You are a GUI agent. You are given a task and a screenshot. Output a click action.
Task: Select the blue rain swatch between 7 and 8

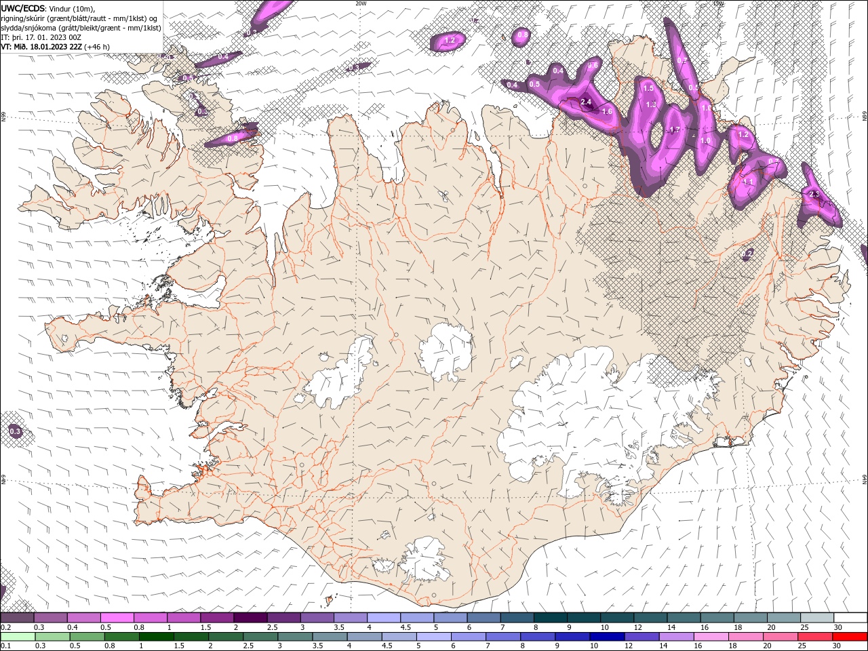point(503,637)
